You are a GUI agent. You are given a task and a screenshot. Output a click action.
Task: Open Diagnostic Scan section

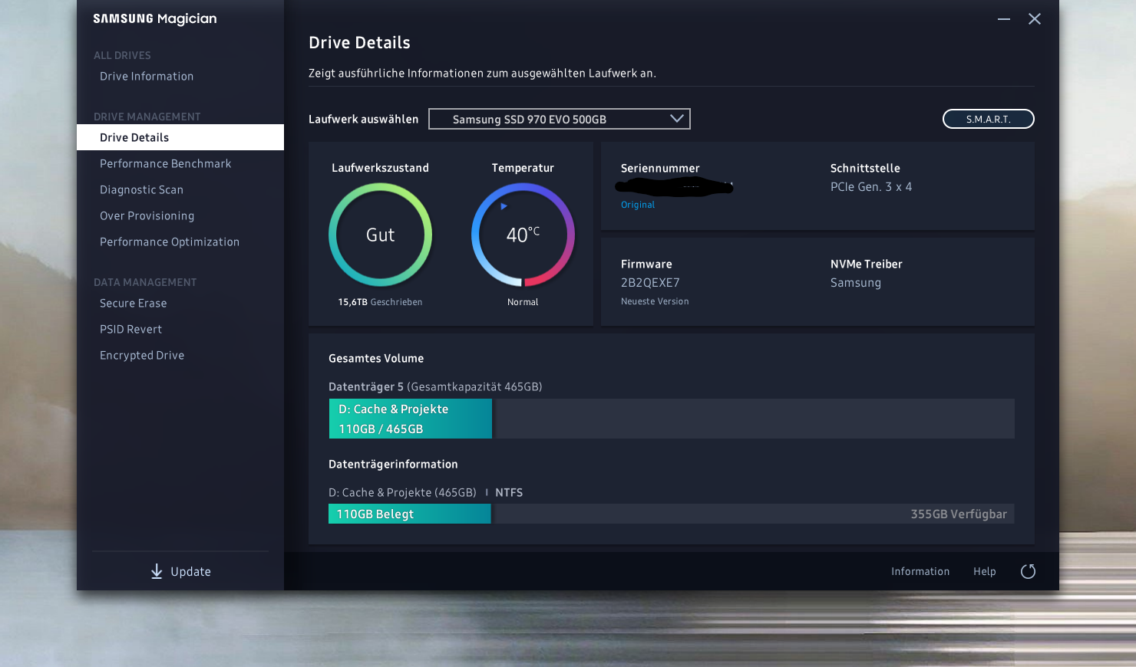pos(142,190)
